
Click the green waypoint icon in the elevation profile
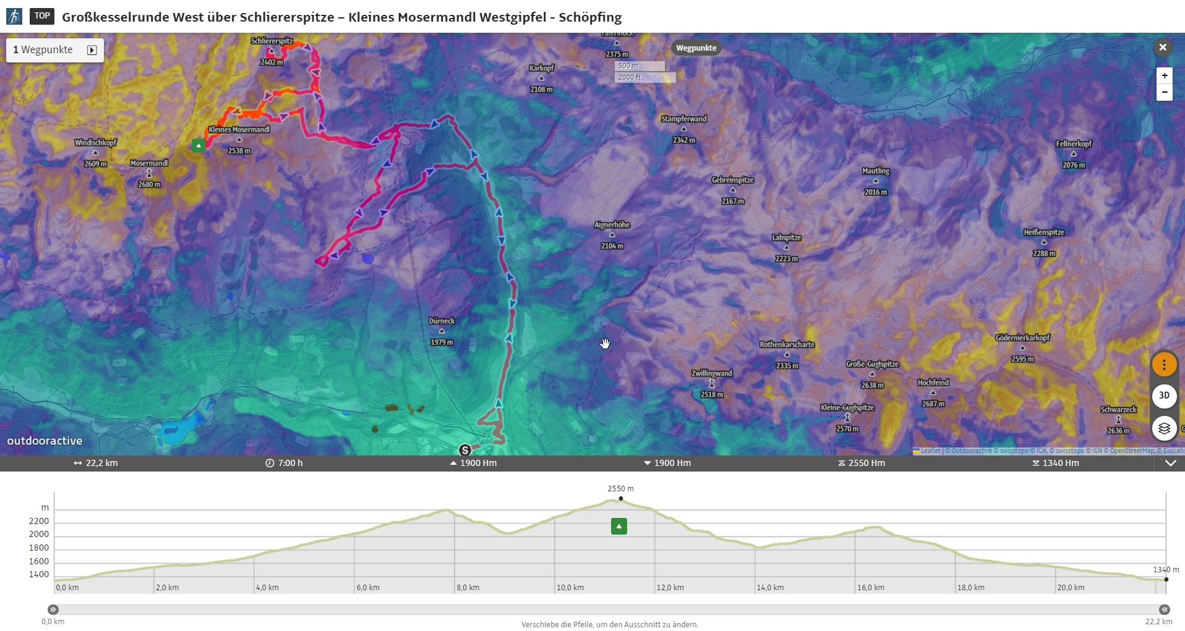(x=619, y=526)
